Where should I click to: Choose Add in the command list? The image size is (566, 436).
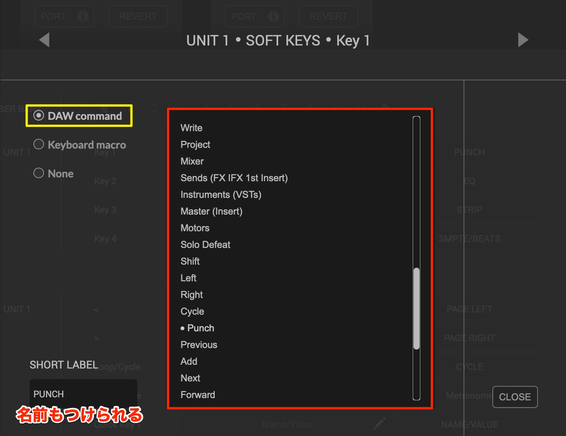coord(189,361)
